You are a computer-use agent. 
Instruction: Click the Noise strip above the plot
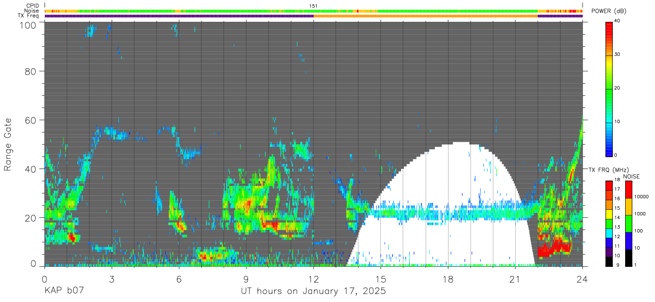(x=314, y=11)
